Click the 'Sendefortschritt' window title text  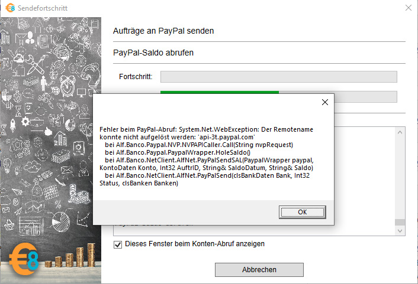point(44,8)
